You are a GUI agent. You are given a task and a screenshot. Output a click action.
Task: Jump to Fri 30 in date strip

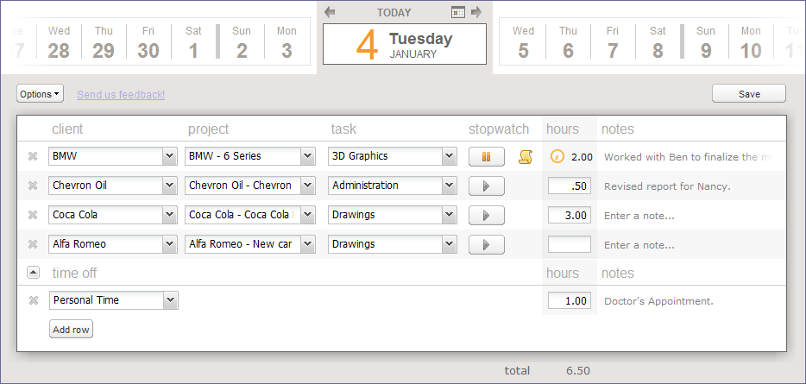point(148,42)
